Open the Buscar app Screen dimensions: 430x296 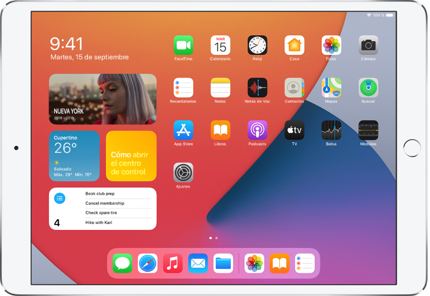tap(368, 87)
